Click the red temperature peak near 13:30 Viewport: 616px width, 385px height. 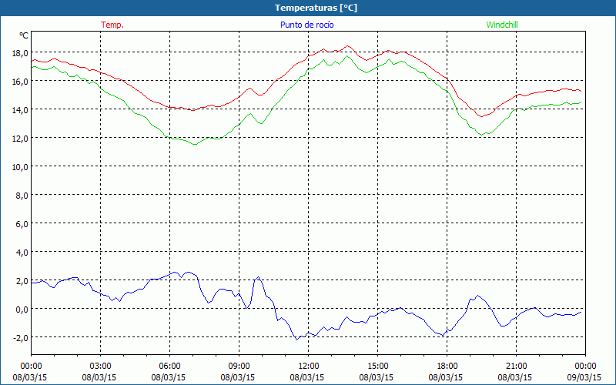point(347,46)
